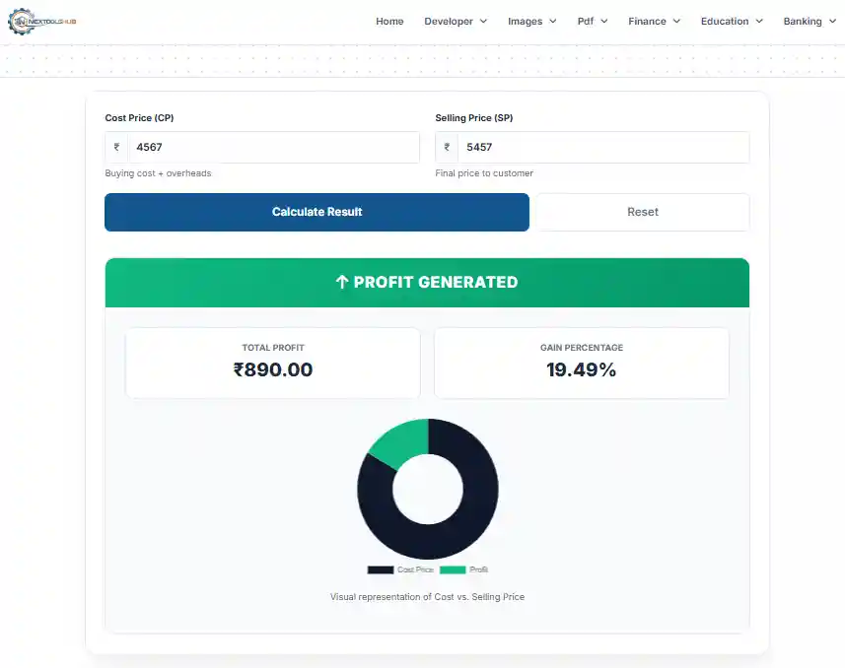Click the NextToolsHub gear logo
The width and height of the screenshot is (845, 668).
coord(22,21)
